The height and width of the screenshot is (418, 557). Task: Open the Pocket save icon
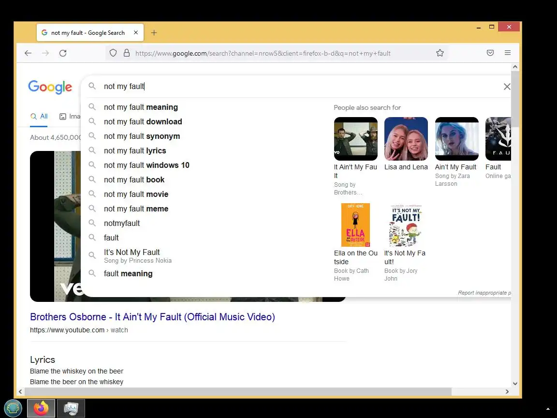[x=490, y=53]
